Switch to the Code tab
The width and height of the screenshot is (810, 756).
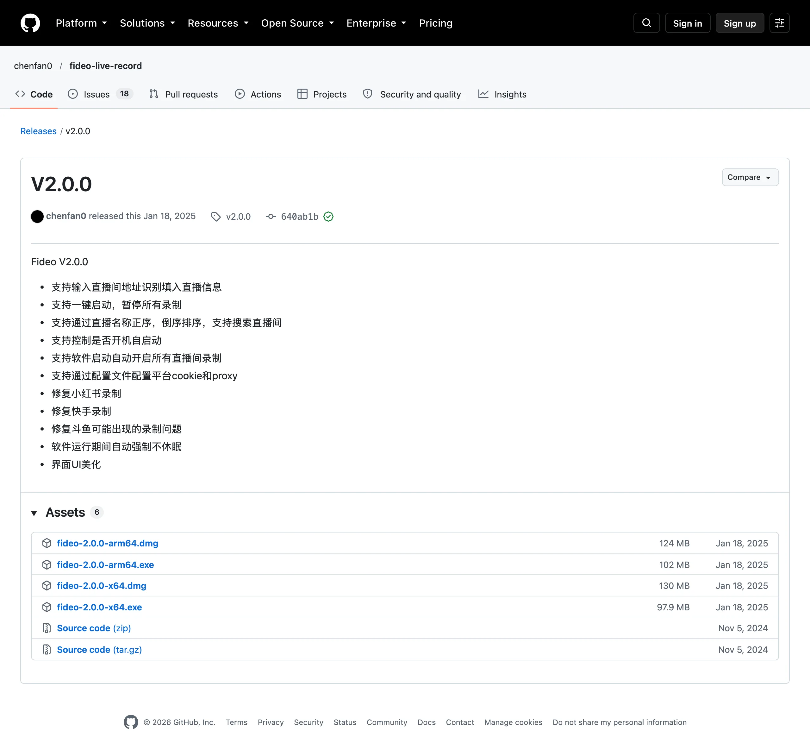(34, 94)
